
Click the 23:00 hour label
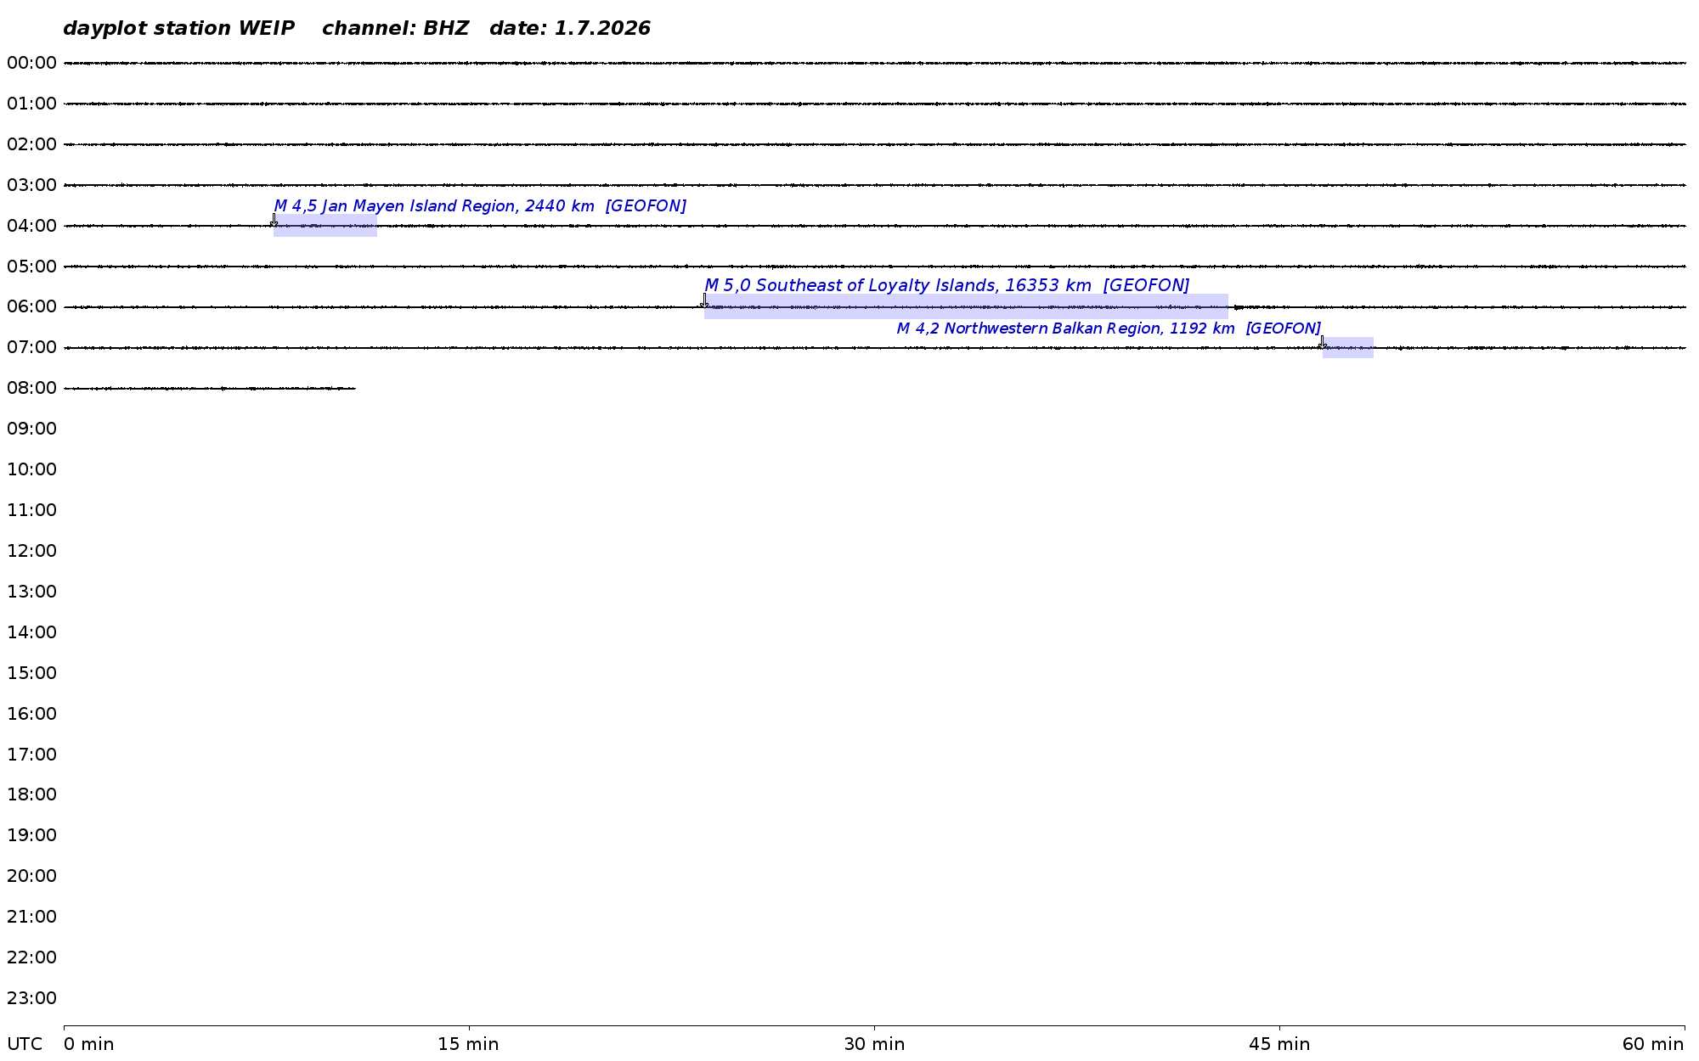(31, 998)
